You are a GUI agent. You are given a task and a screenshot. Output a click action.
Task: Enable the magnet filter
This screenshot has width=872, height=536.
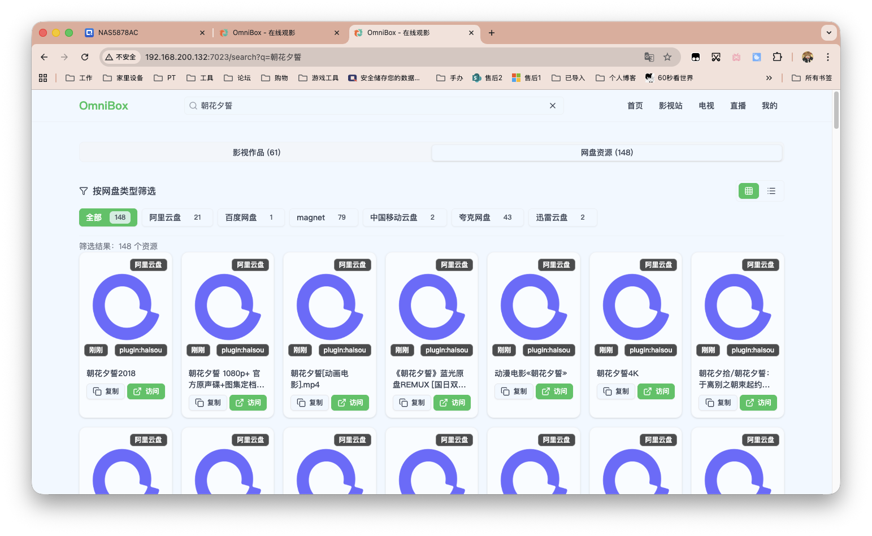click(x=323, y=217)
